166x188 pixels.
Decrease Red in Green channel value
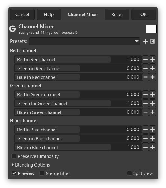(x=146, y=94)
